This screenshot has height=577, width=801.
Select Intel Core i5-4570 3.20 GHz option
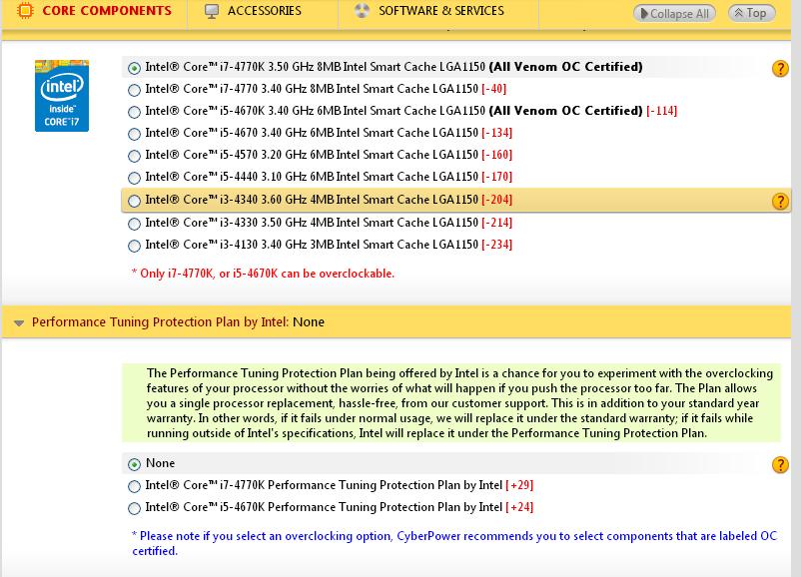pos(135,157)
